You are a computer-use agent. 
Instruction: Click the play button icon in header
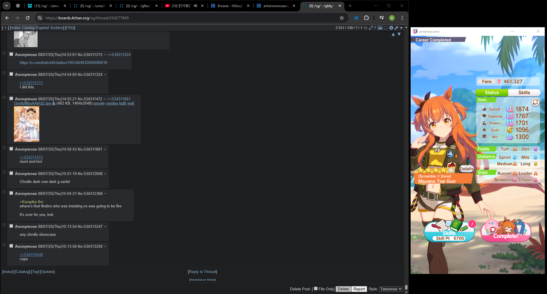(391, 28)
